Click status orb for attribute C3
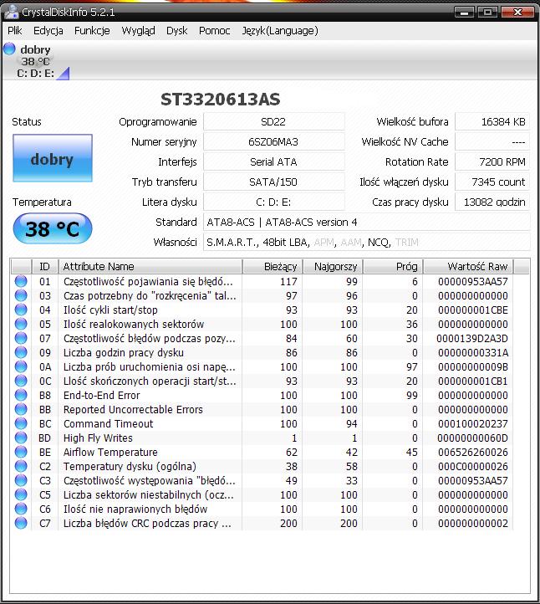This screenshot has height=604, width=540. [x=21, y=481]
